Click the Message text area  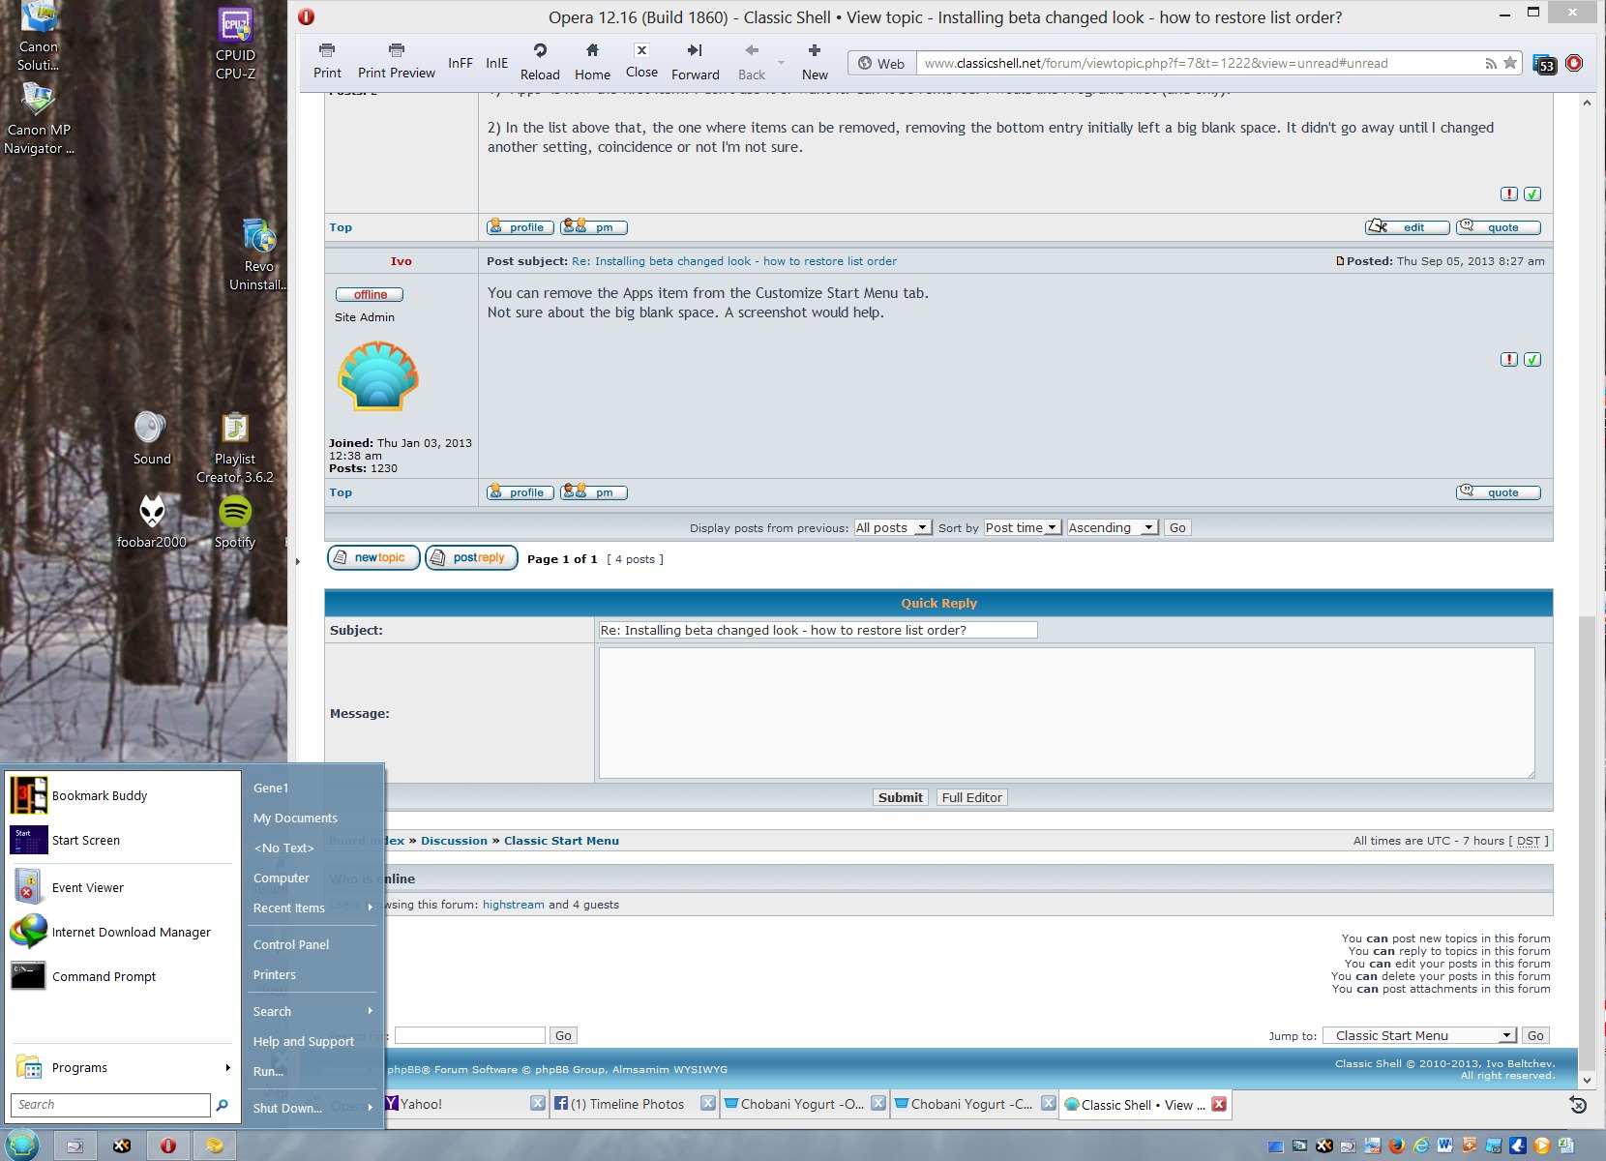[x=1066, y=713]
